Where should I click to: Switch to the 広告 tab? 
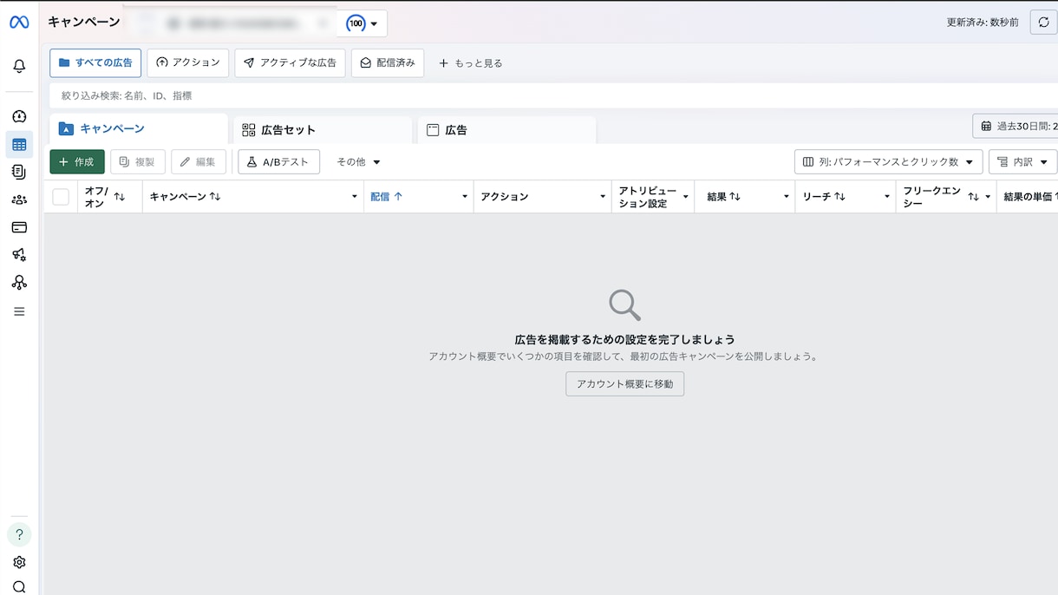506,130
